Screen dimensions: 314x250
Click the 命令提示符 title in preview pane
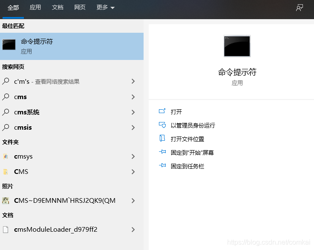point(237,72)
